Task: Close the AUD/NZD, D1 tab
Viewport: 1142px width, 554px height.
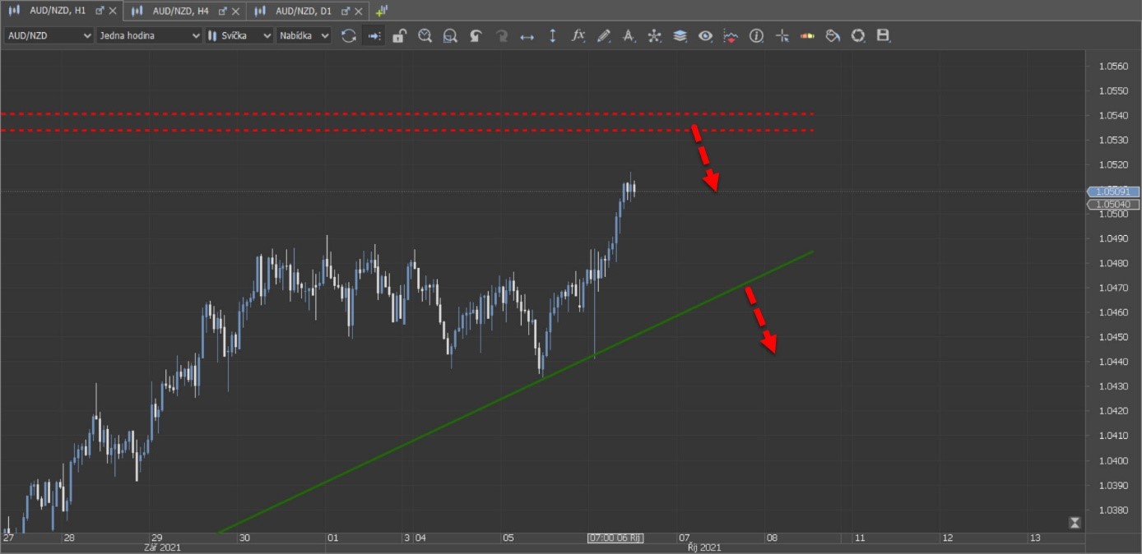Action: [359, 11]
